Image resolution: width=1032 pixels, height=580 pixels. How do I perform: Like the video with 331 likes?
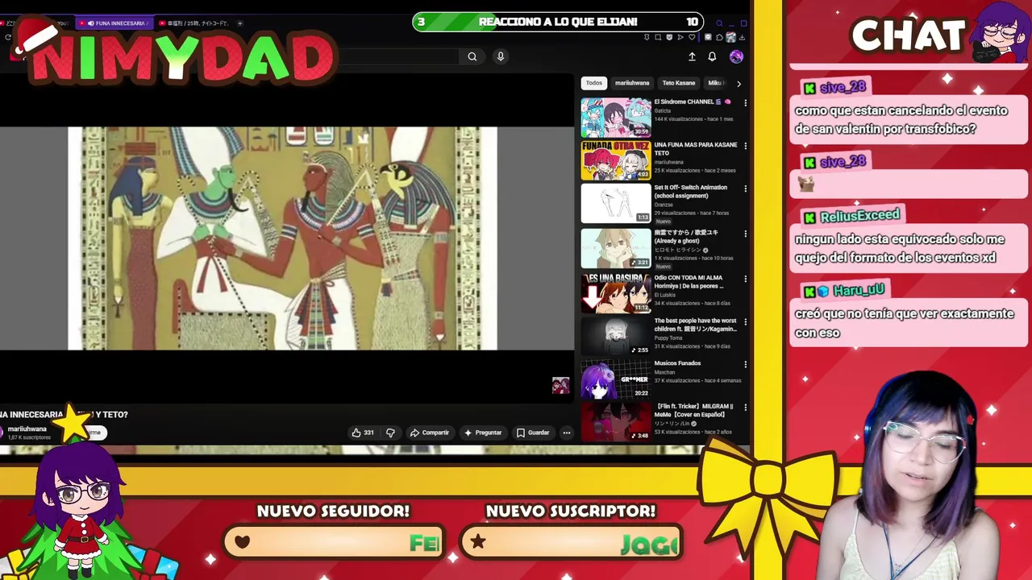click(x=362, y=433)
